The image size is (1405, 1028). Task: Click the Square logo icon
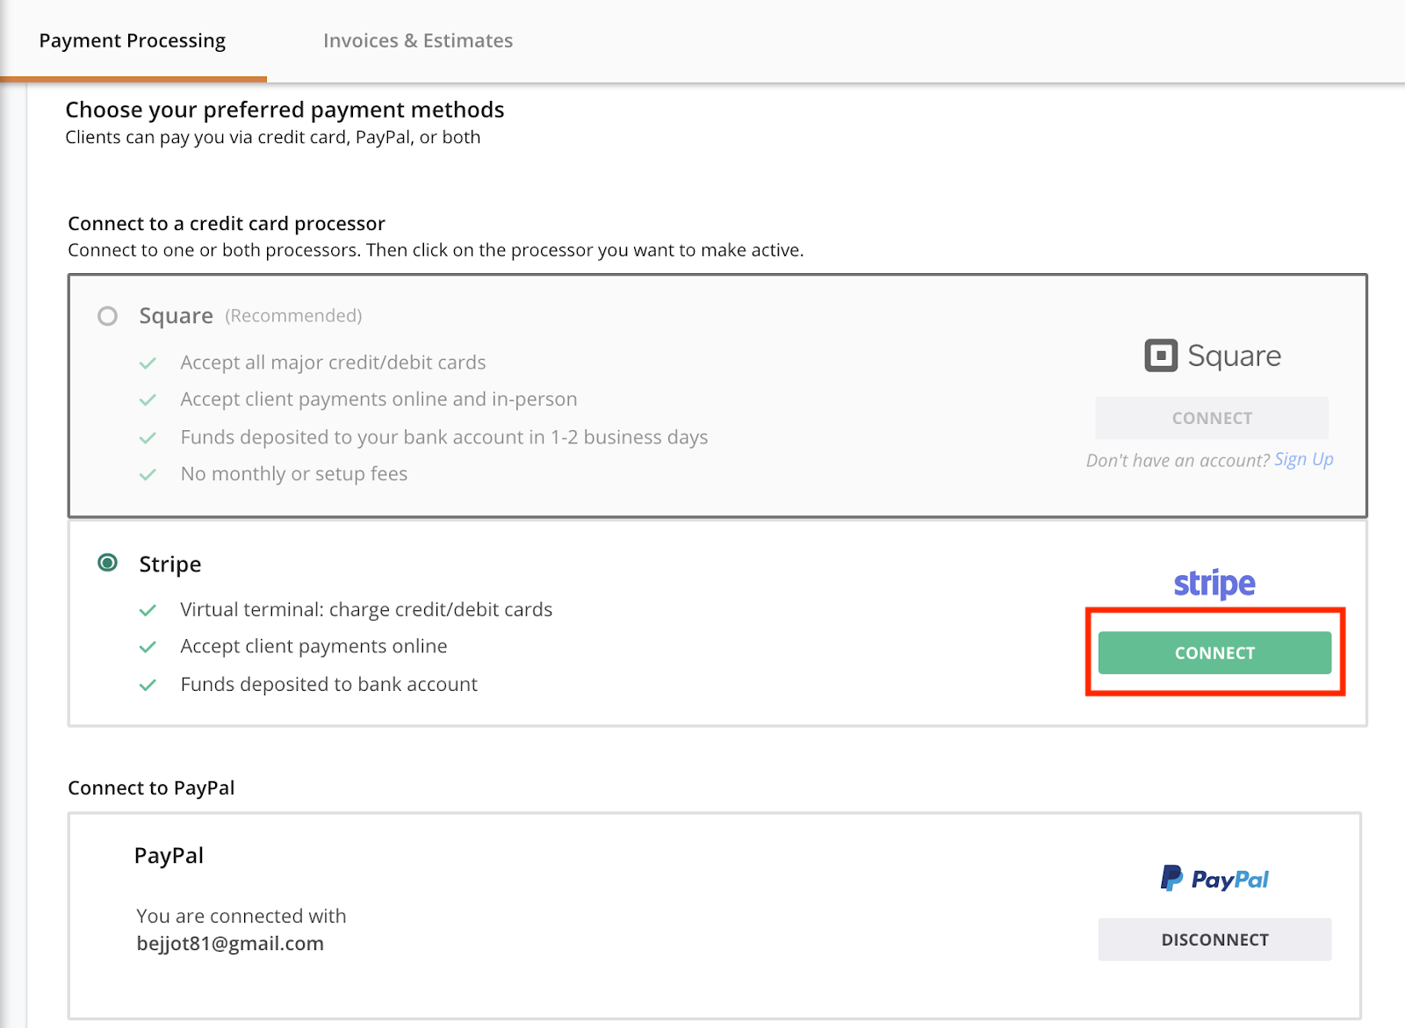click(x=1160, y=356)
